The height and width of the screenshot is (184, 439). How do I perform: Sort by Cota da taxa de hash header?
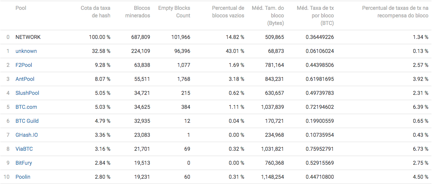[95, 12]
